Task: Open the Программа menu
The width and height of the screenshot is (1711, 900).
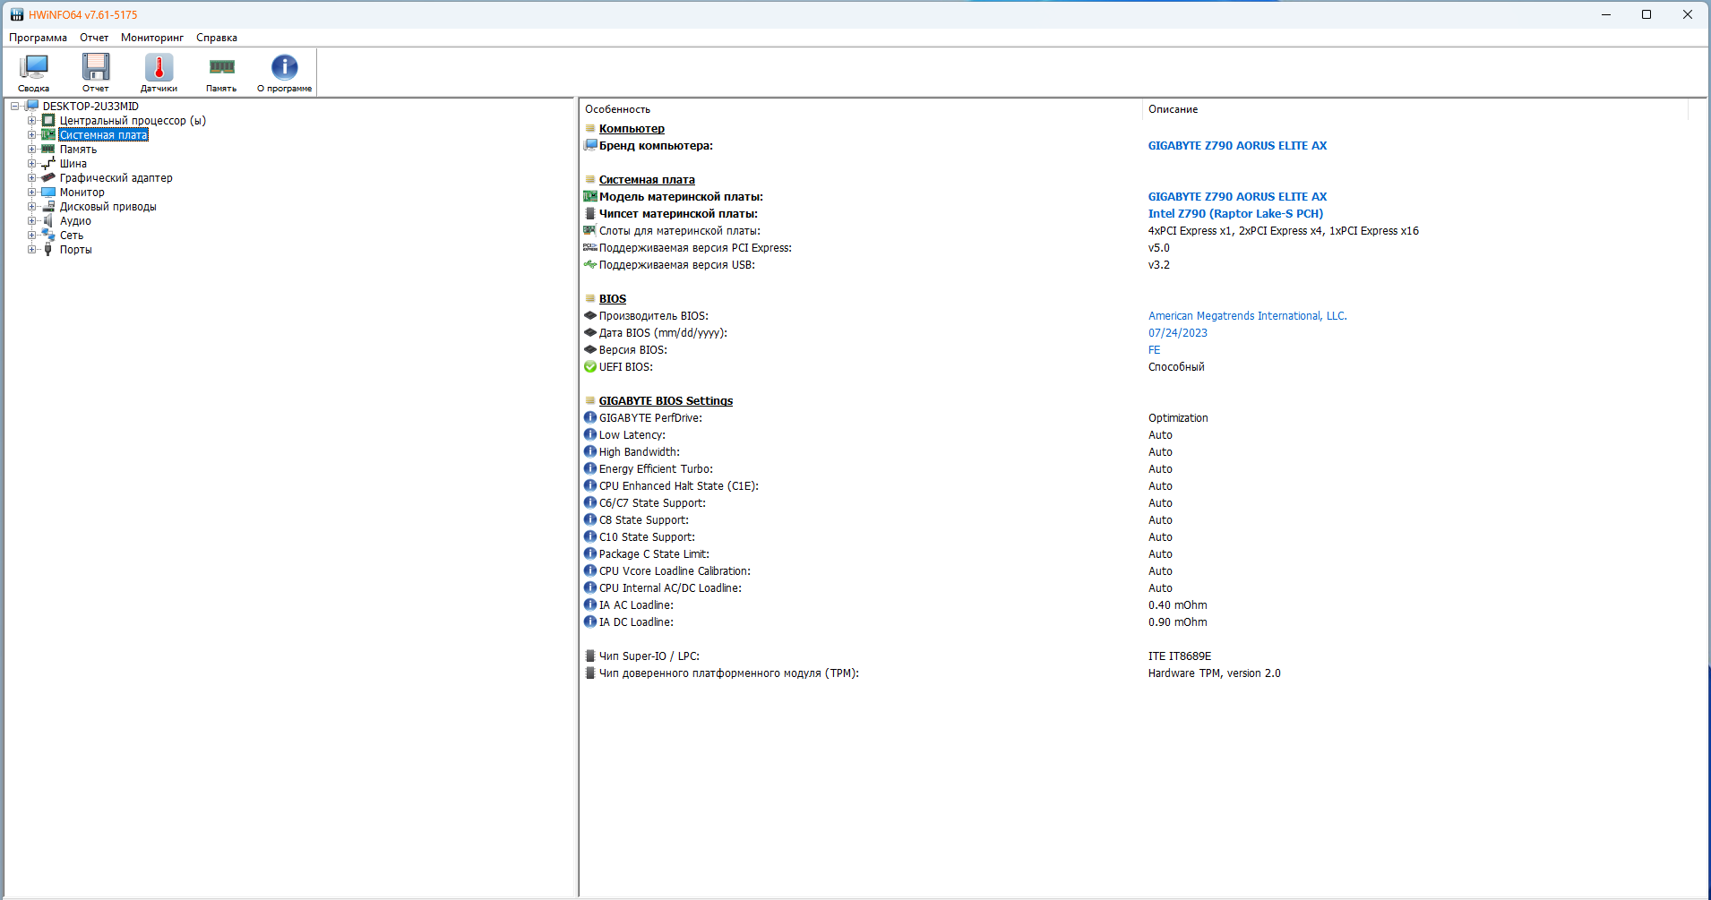Action: tap(39, 38)
